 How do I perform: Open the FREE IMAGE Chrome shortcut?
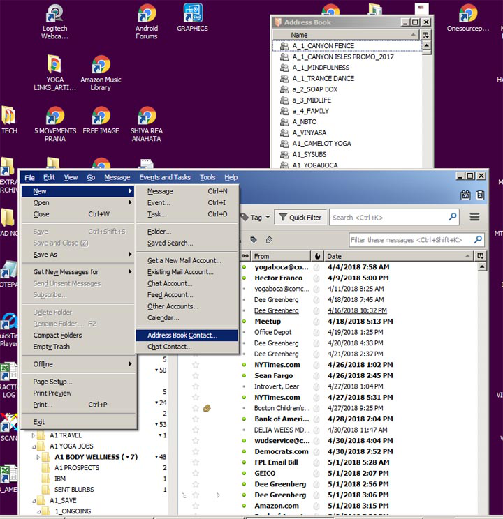click(101, 120)
